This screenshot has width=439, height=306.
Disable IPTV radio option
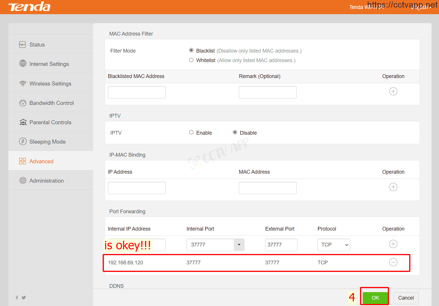coord(235,133)
